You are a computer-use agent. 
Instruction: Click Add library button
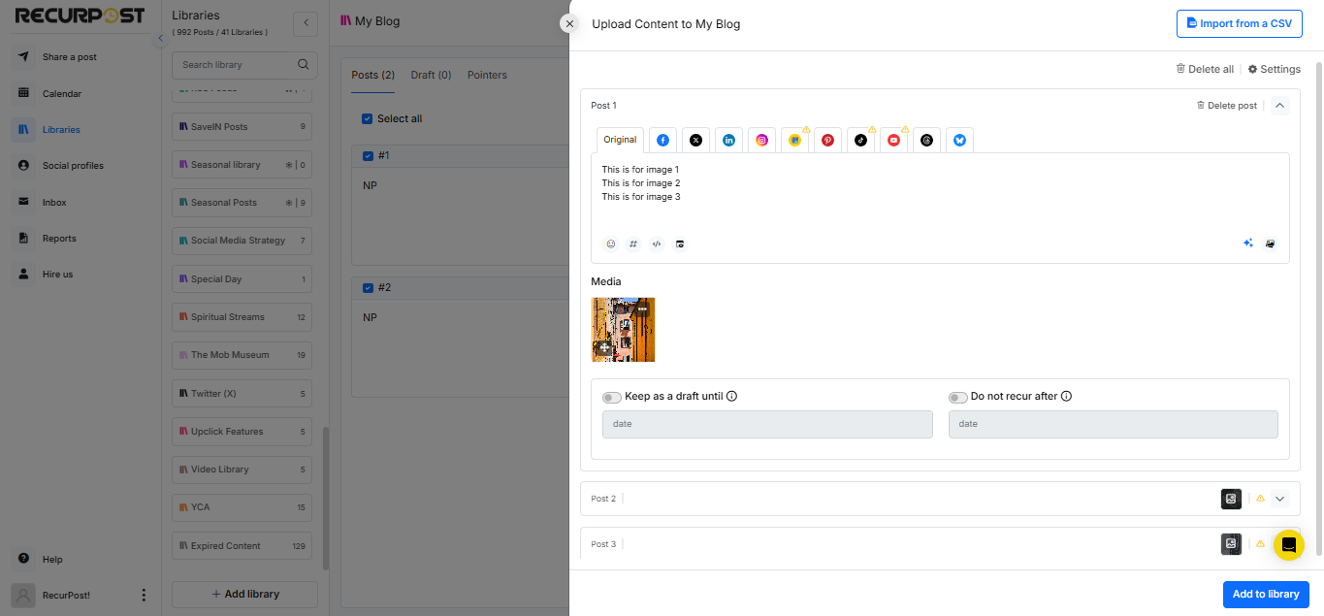tap(244, 594)
